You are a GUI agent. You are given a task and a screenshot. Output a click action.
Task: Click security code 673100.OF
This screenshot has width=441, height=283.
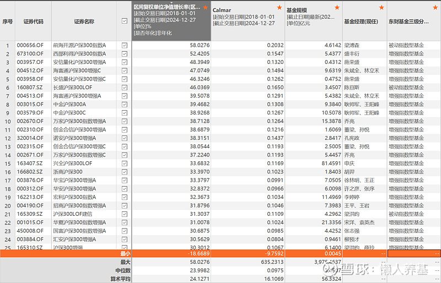coord(30,53)
